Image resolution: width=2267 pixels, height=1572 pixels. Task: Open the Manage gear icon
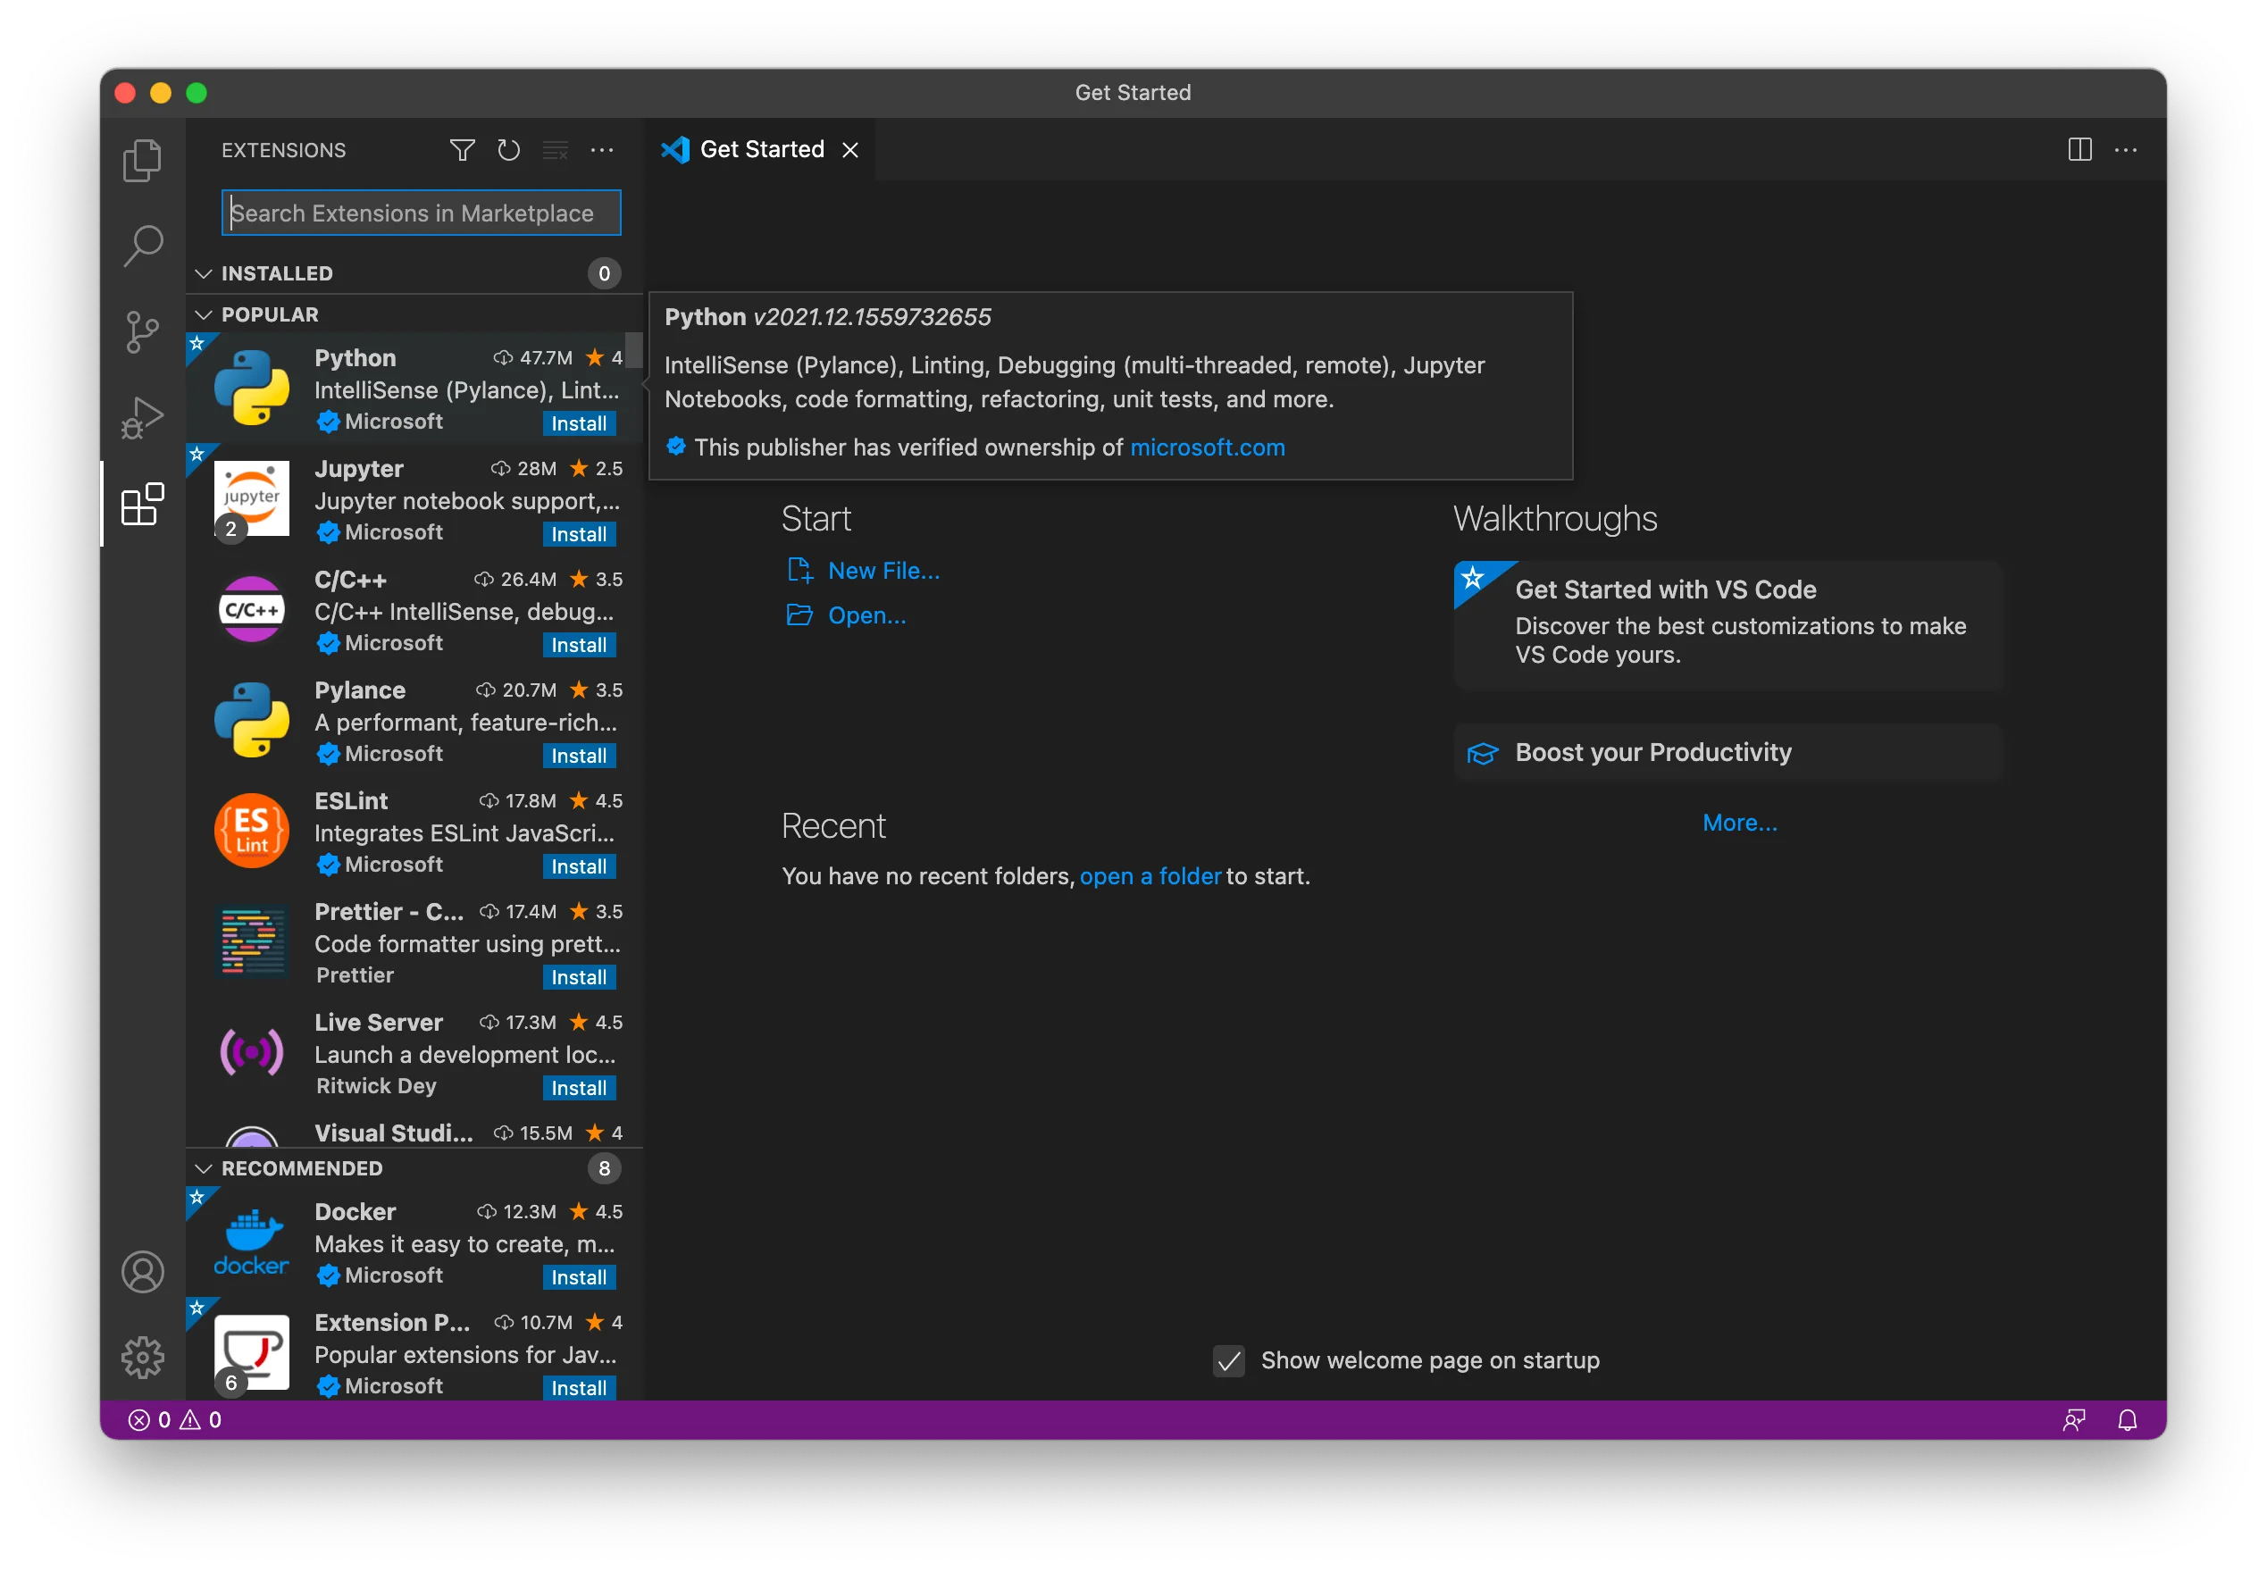144,1356
